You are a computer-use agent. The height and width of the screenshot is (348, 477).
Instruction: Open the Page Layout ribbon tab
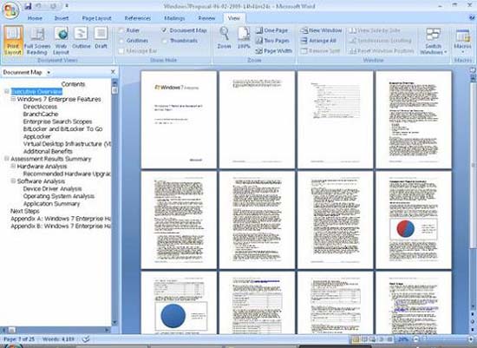(97, 18)
